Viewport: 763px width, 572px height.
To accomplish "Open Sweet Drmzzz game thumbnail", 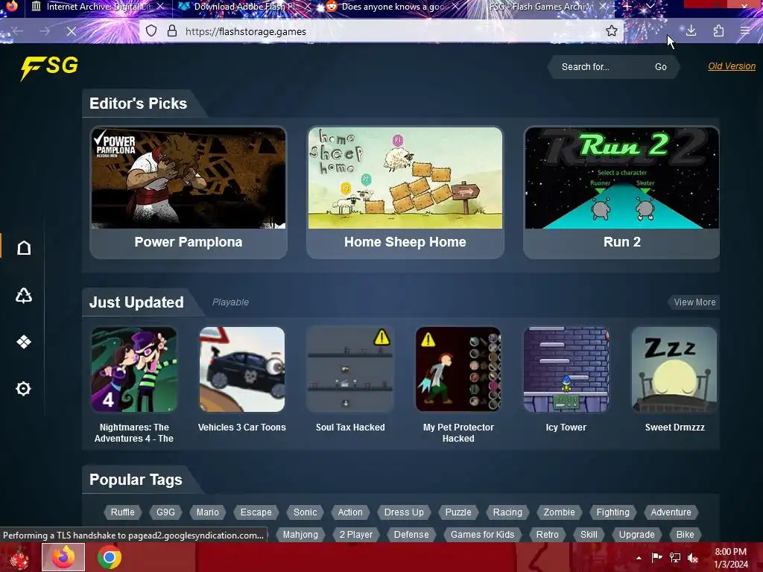I will tap(674, 369).
